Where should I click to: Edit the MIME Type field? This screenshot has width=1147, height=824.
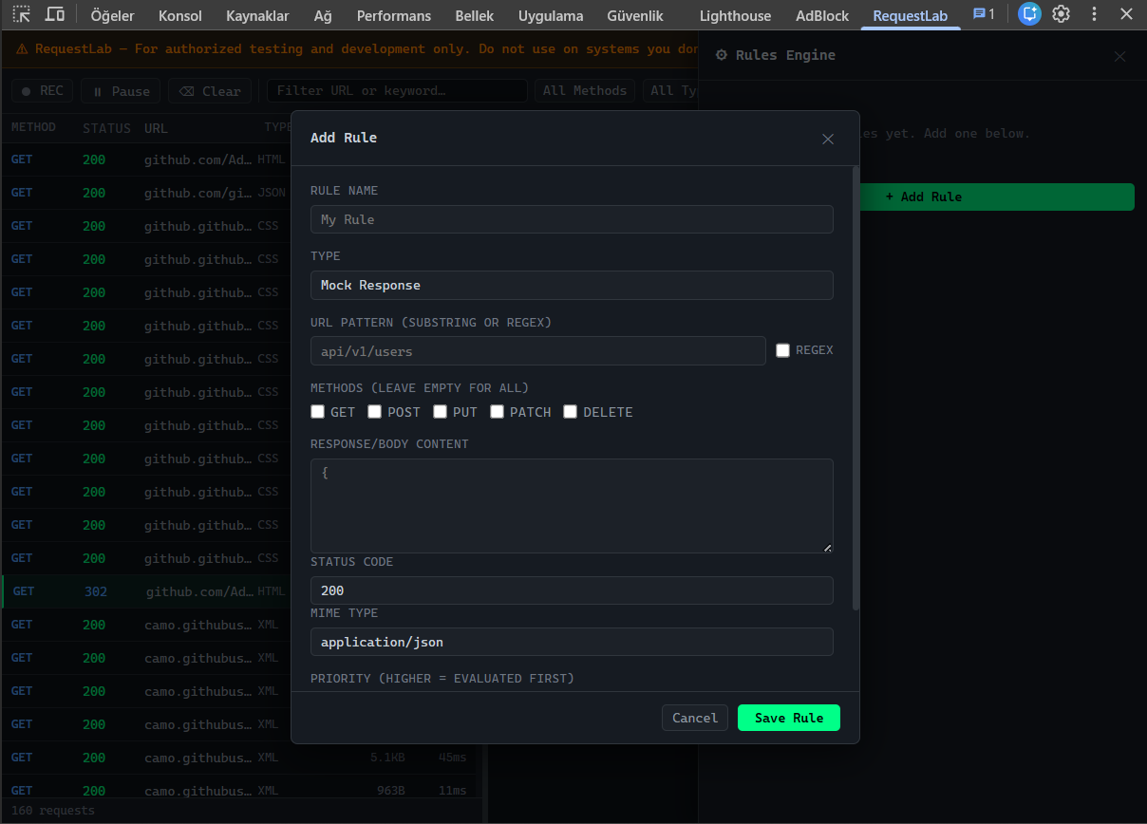(x=572, y=642)
